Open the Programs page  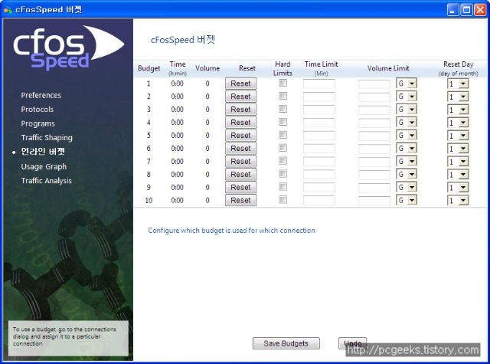[38, 124]
